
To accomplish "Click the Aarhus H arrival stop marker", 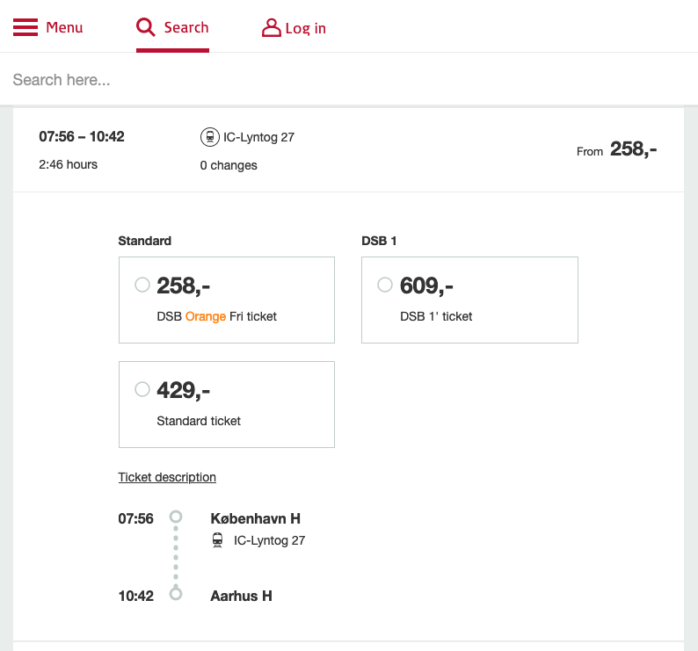I will [176, 595].
